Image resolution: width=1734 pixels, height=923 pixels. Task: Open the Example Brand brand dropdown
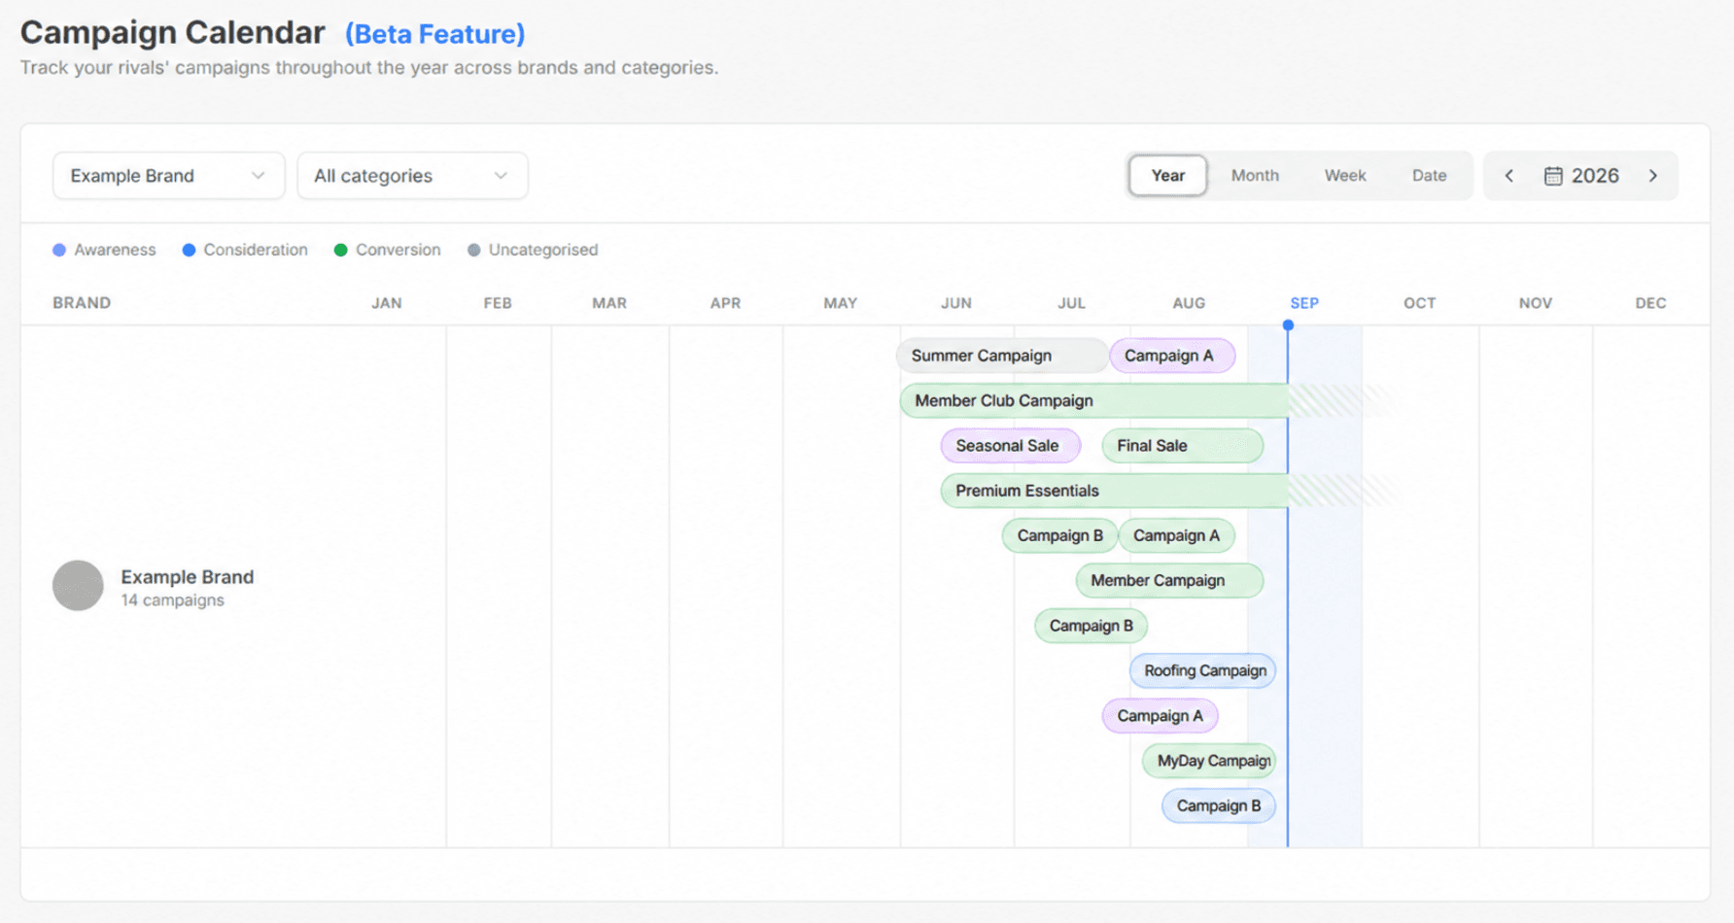click(168, 176)
